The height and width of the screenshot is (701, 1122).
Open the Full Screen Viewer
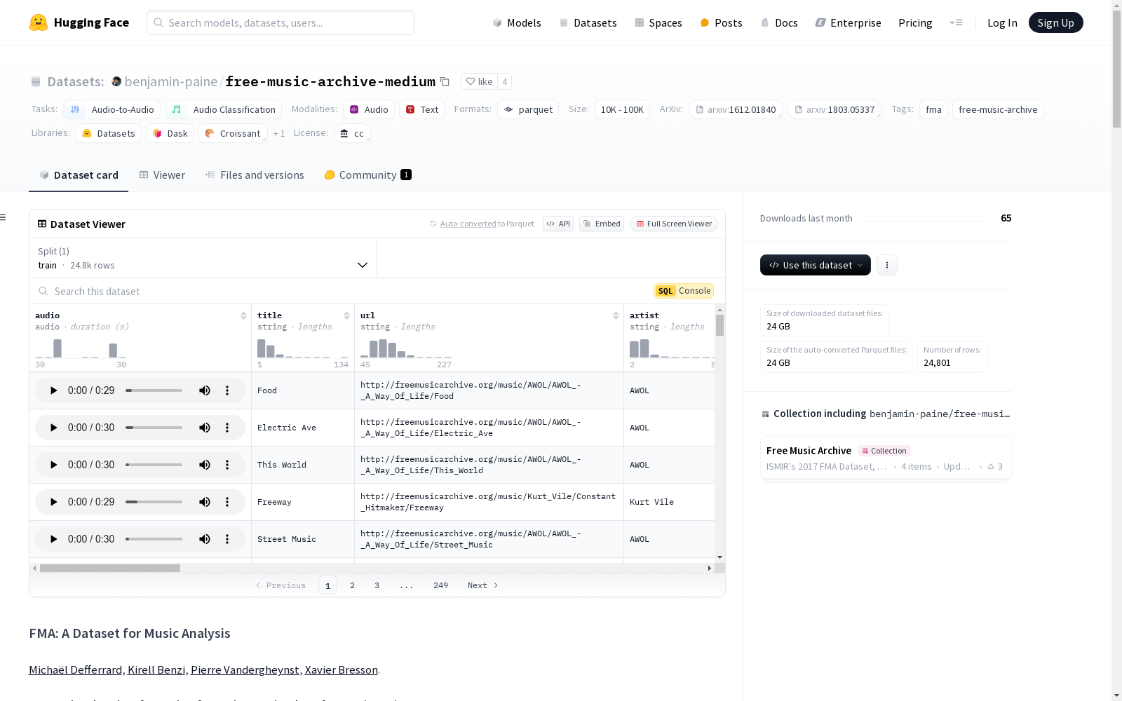(674, 224)
